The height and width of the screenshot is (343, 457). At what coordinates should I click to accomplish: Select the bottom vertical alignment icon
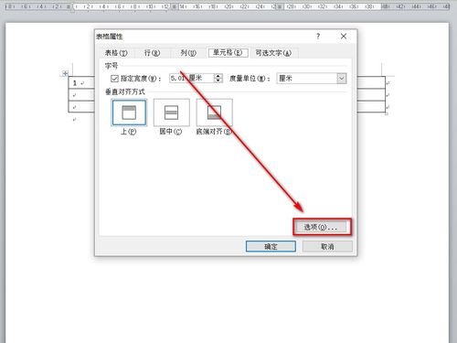point(214,113)
